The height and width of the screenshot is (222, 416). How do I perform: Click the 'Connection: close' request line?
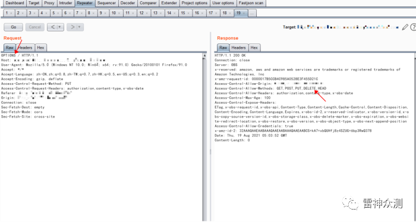point(18,103)
